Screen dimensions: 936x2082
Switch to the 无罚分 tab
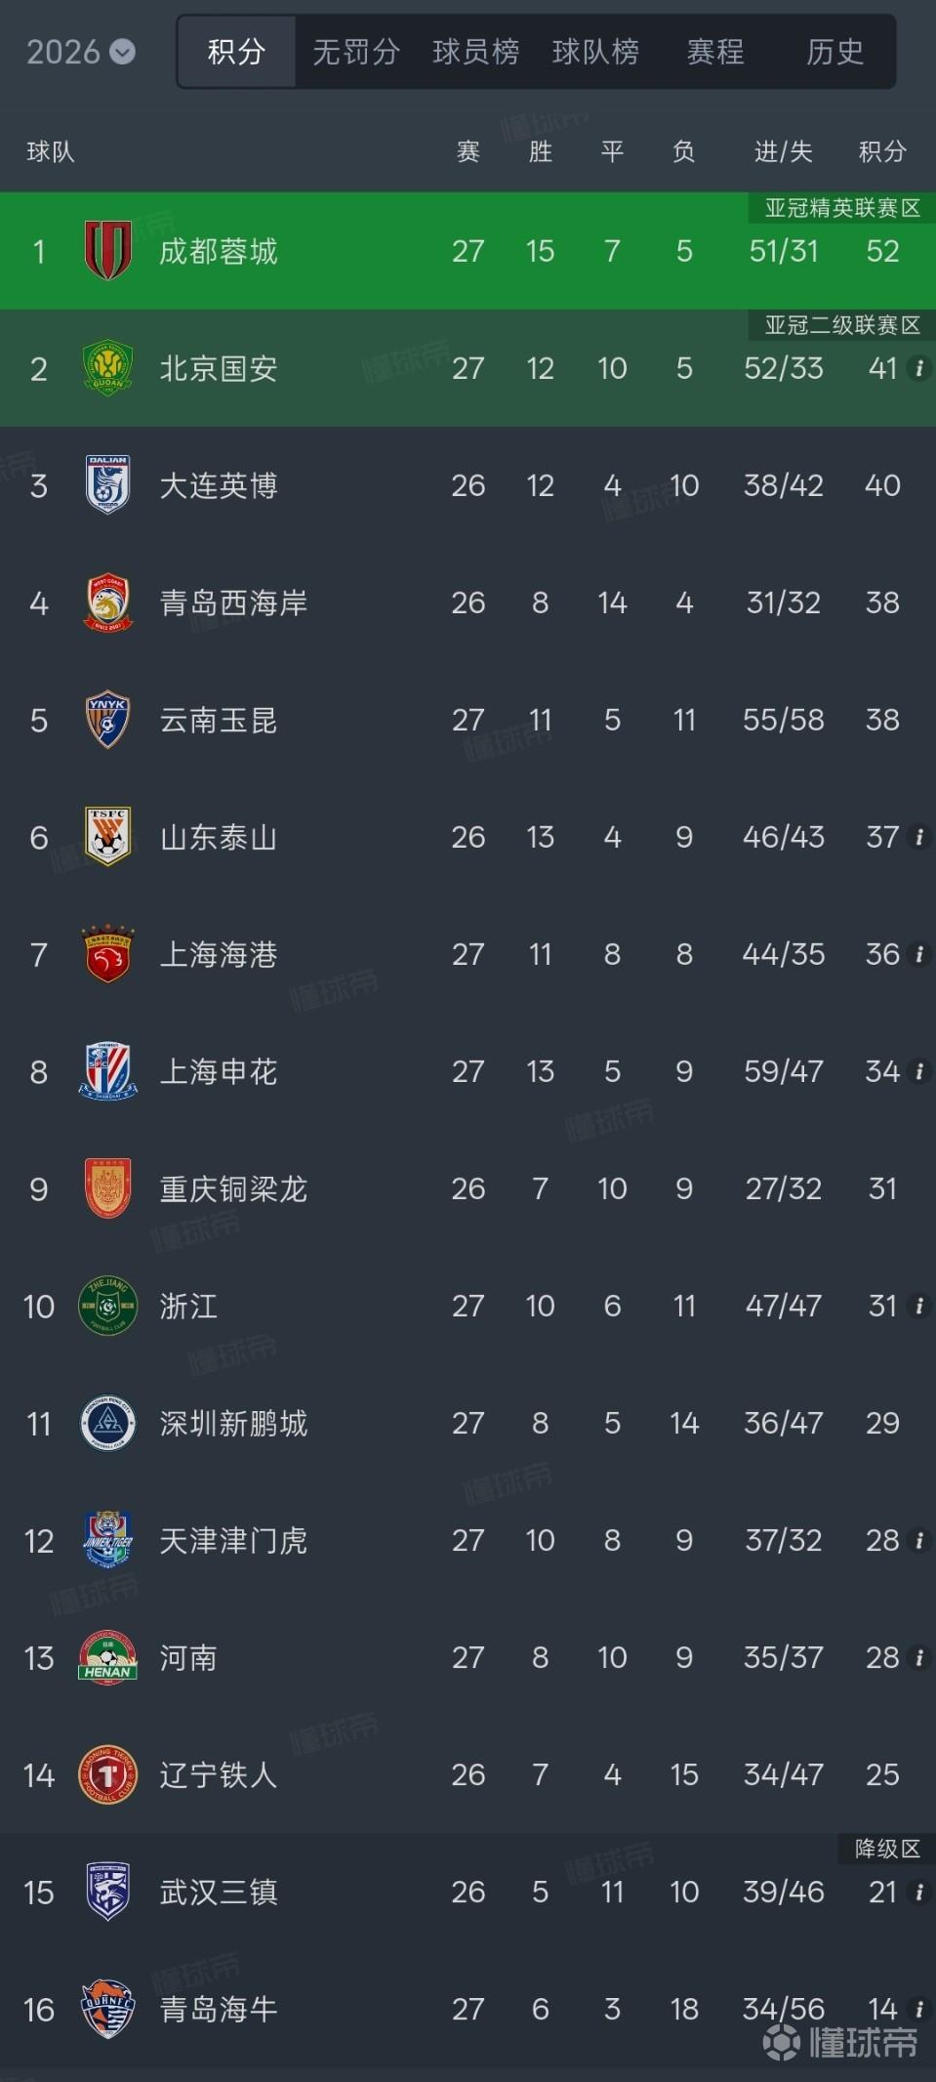[x=356, y=52]
